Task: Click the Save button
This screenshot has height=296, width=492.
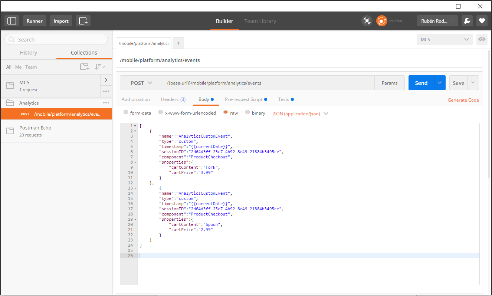Action: tap(459, 83)
